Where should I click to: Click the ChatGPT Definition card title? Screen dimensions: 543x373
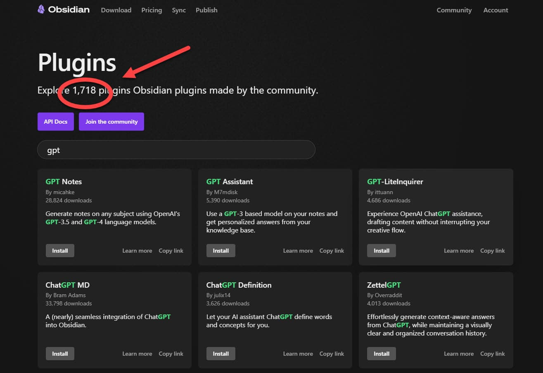click(239, 285)
